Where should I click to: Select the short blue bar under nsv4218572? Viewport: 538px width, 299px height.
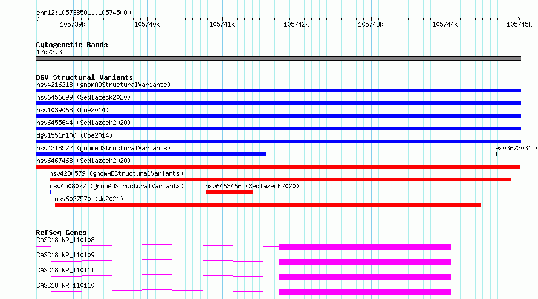[x=151, y=154]
